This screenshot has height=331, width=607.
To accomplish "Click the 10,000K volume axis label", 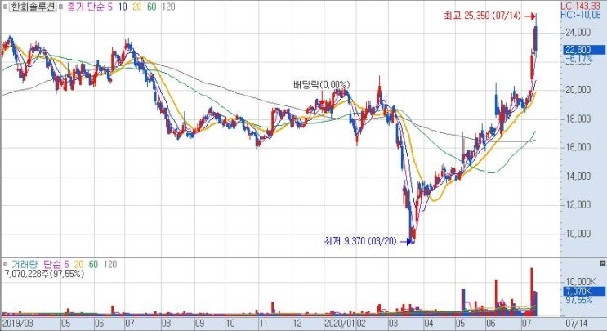I will (x=581, y=281).
